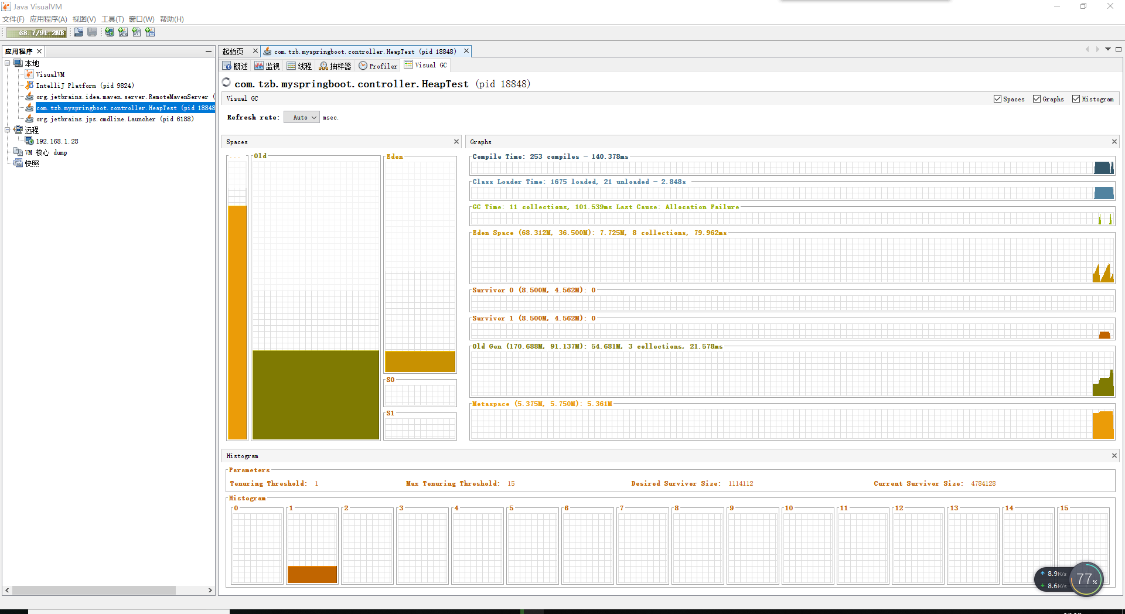Image resolution: width=1125 pixels, height=614 pixels.
Task: Click the Add JMX Connection toolbar icon
Action: click(x=123, y=32)
